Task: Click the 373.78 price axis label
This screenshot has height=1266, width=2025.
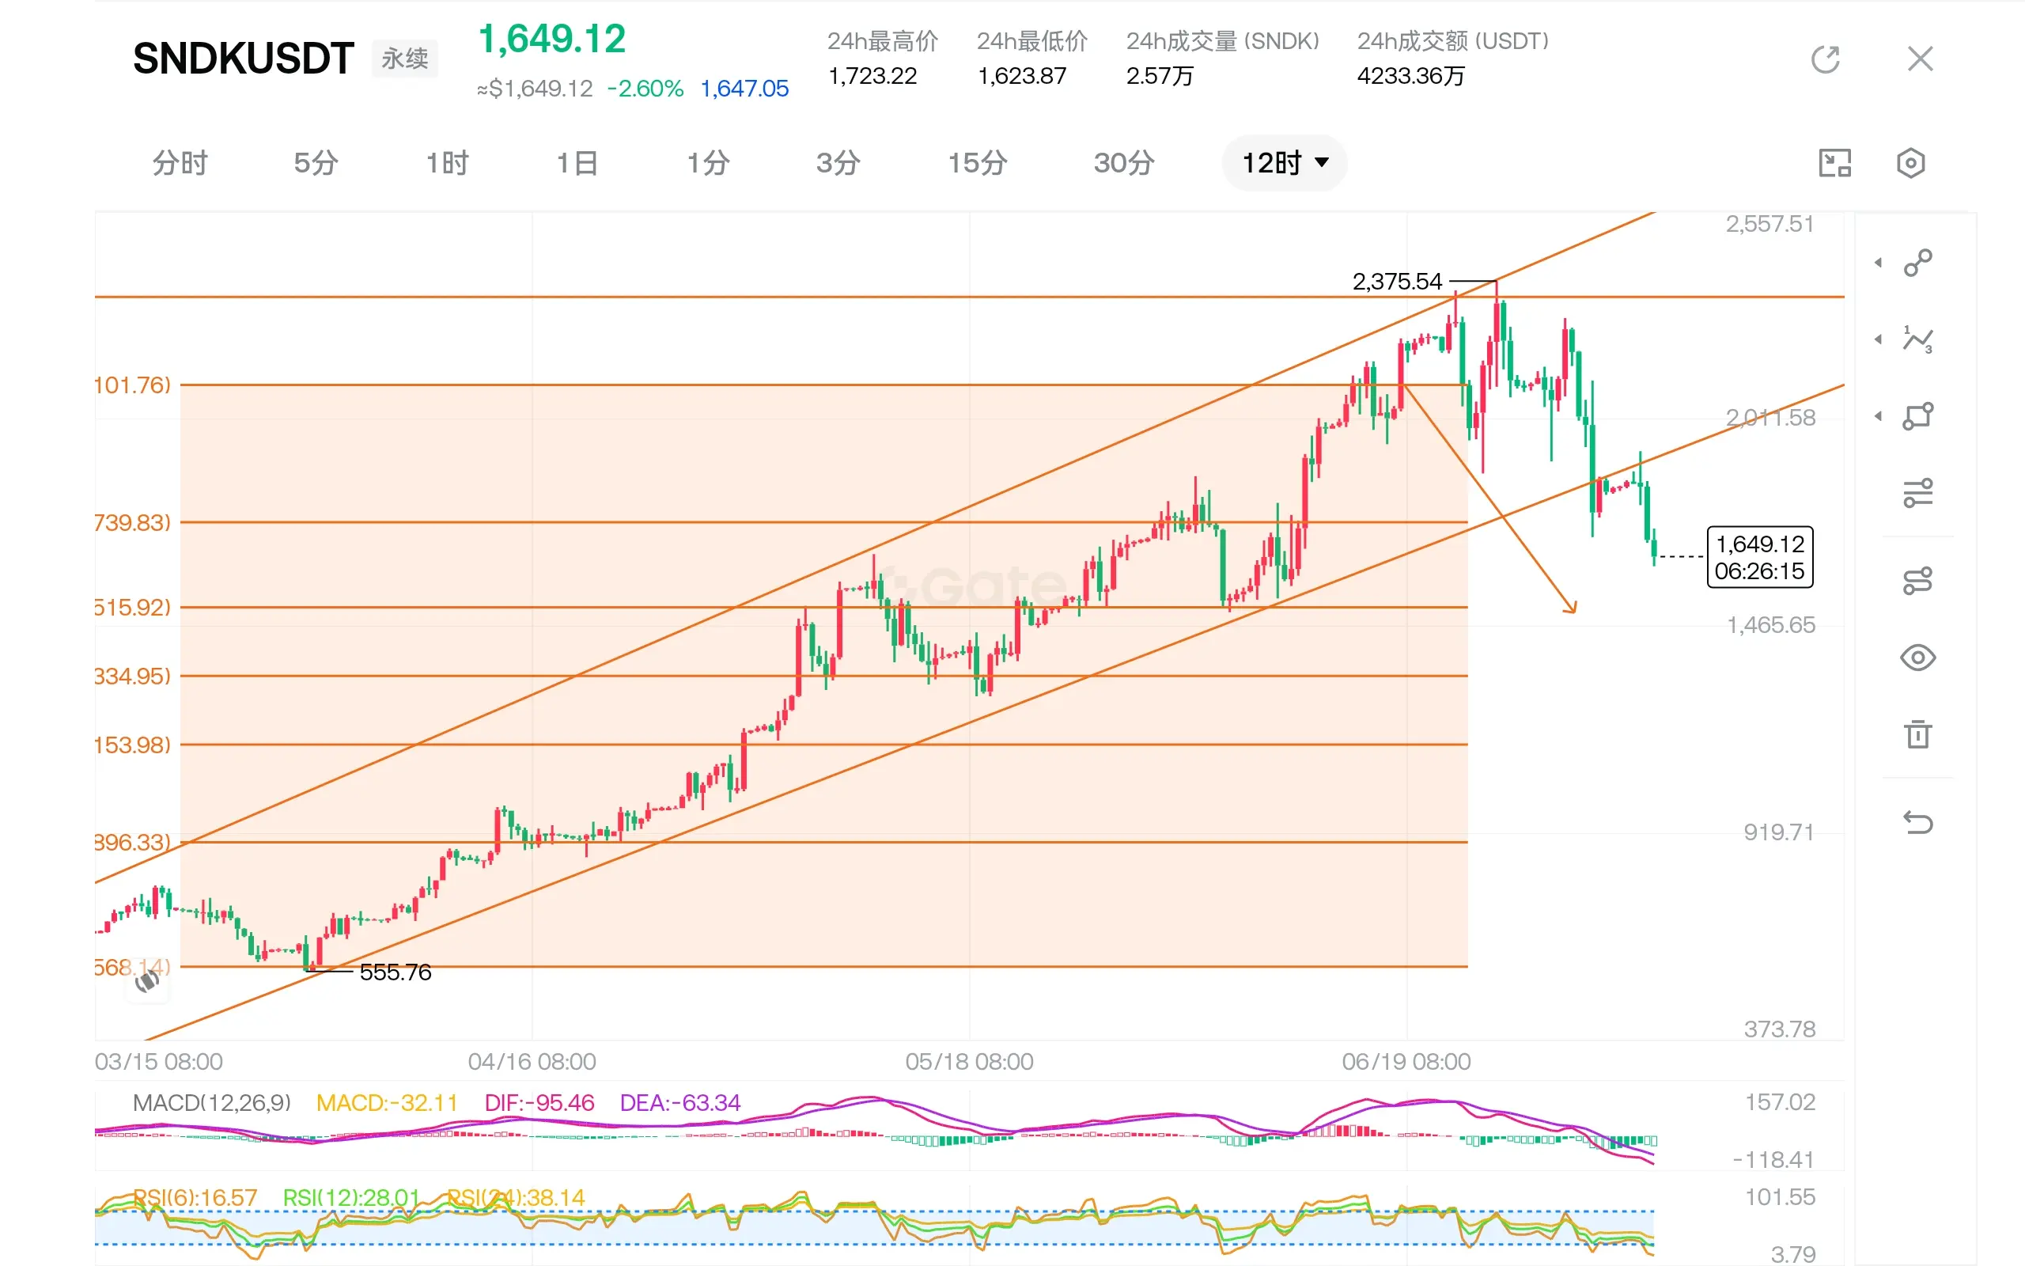Action: point(1780,1029)
